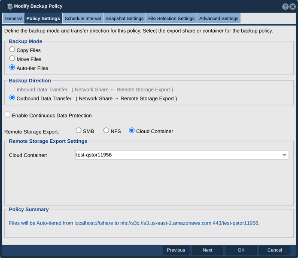Choose the Outbound Data Transfer option
298x258 pixels.
pos(12,98)
